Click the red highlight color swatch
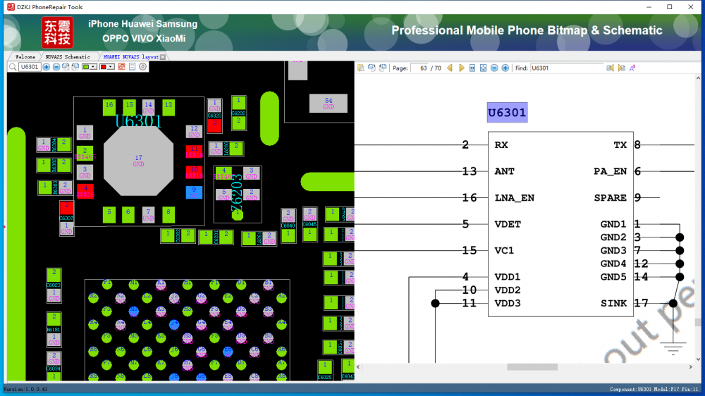Screen dimensions: 705x396 pos(104,67)
